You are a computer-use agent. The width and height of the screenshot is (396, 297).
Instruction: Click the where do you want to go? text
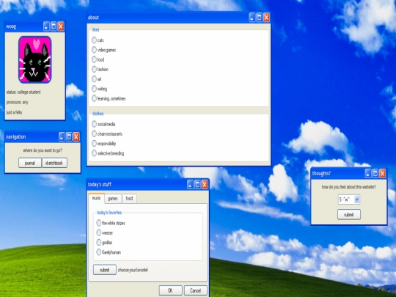click(x=43, y=150)
